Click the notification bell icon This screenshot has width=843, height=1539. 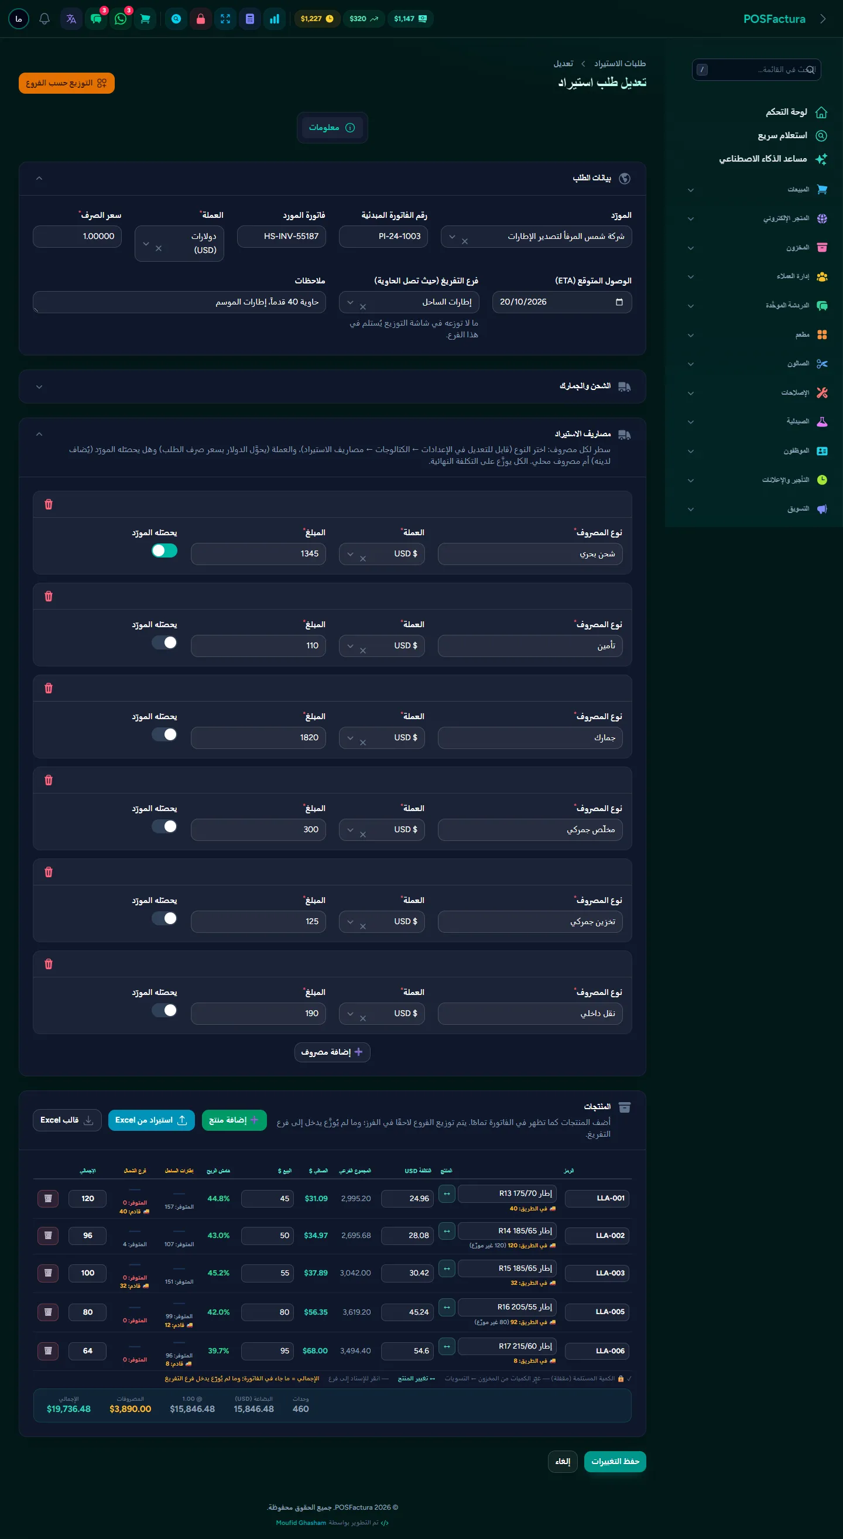point(44,19)
